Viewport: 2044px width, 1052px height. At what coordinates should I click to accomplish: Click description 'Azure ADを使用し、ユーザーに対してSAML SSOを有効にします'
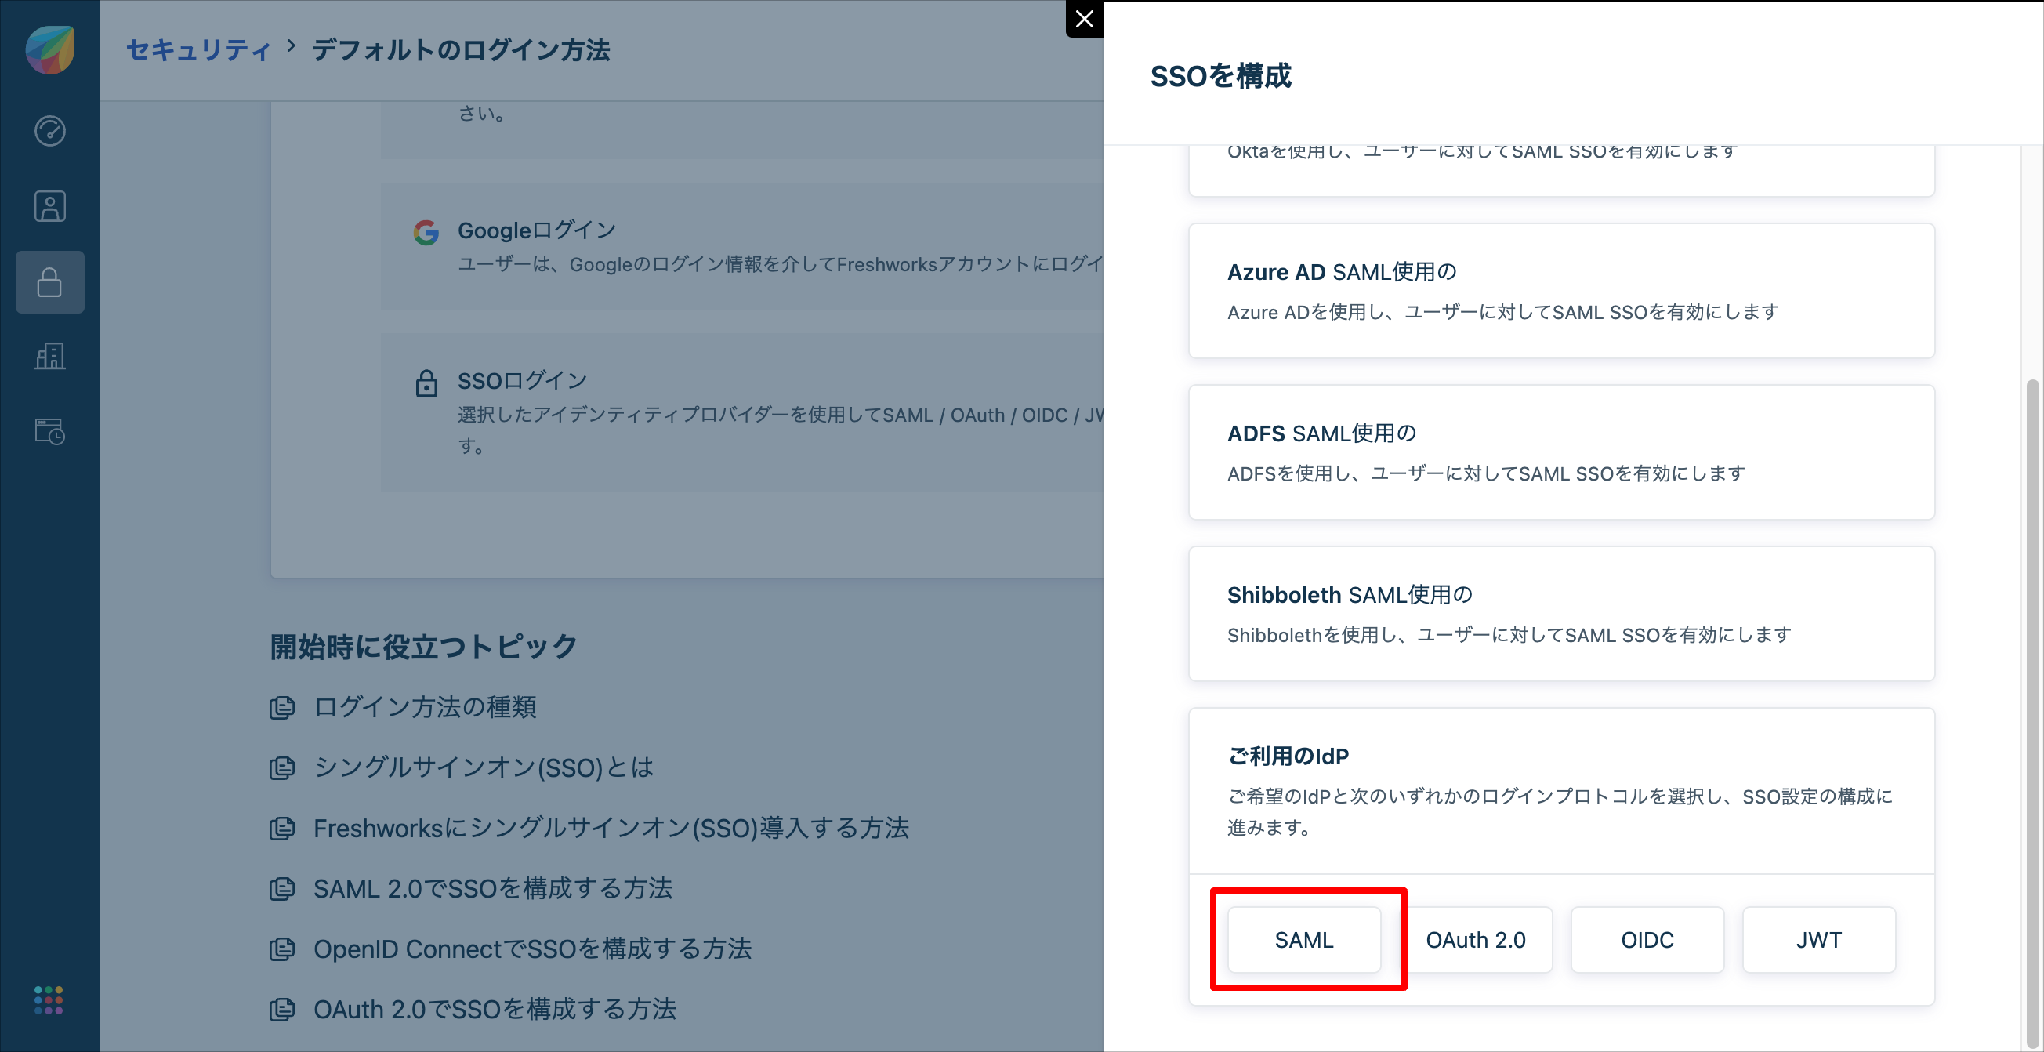tap(1503, 312)
